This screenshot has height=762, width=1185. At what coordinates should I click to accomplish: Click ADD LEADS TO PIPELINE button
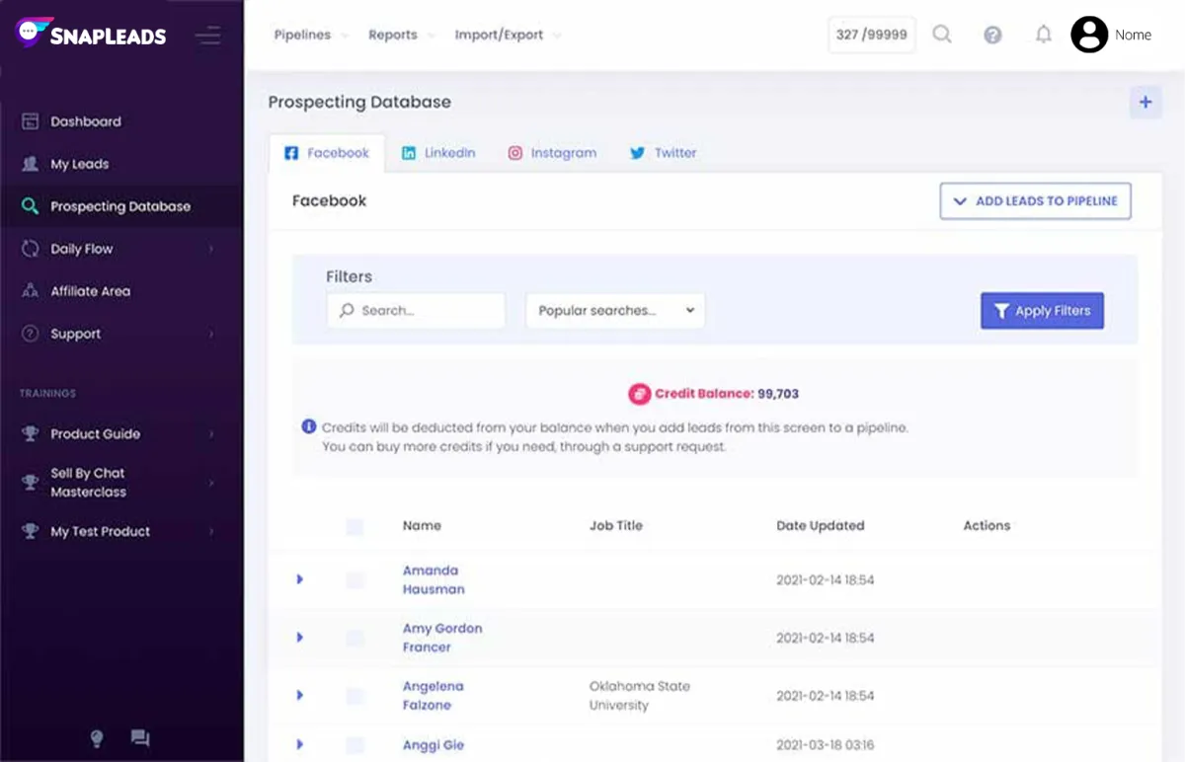[1035, 200]
